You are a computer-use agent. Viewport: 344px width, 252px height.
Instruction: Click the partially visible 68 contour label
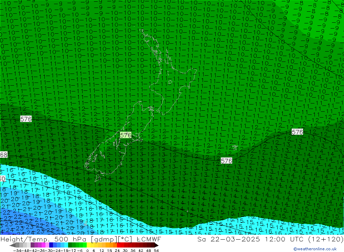[x=3, y=155]
